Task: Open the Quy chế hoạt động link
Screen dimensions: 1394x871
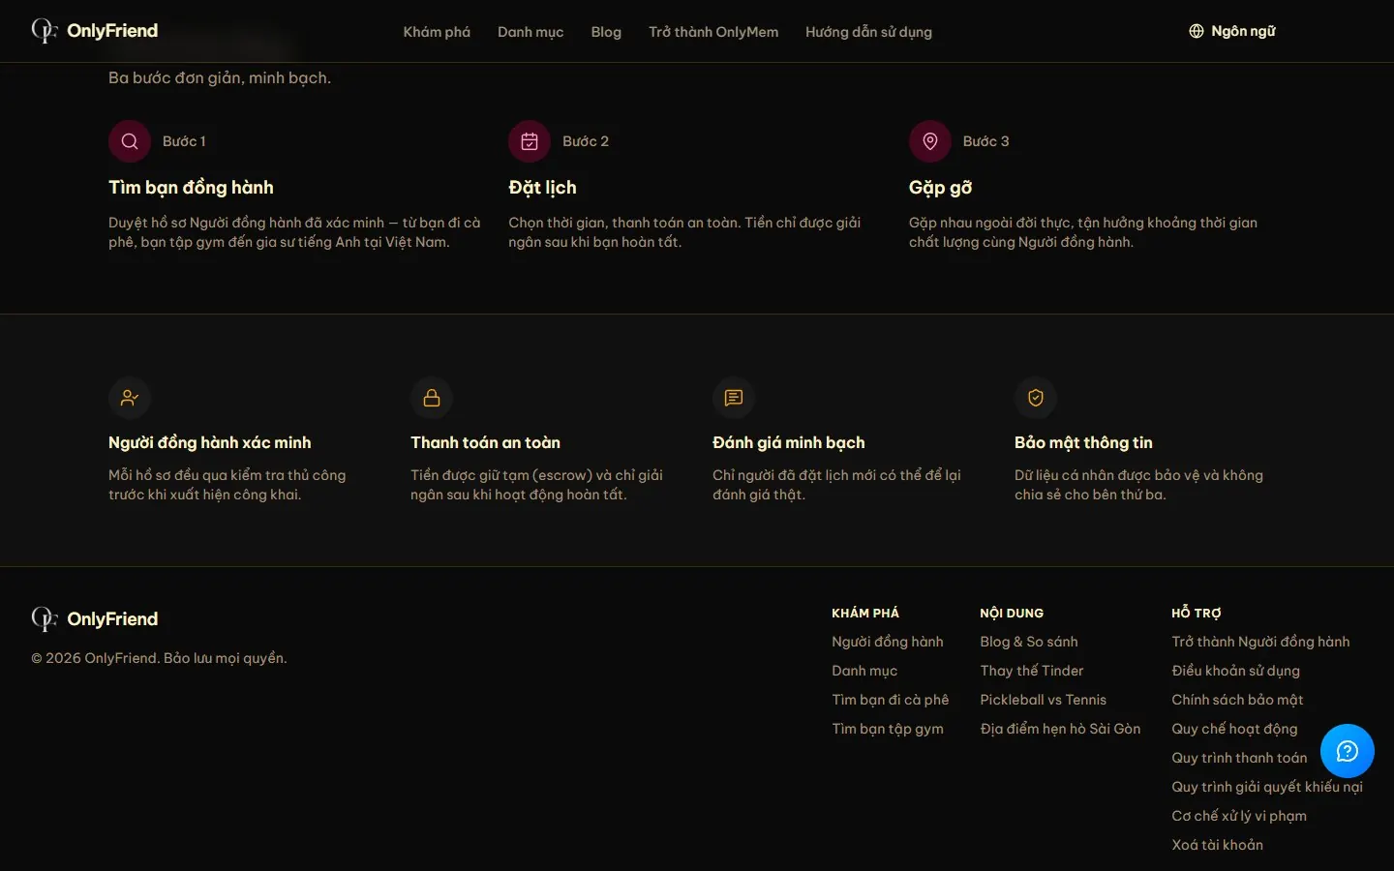Action: 1234,729
